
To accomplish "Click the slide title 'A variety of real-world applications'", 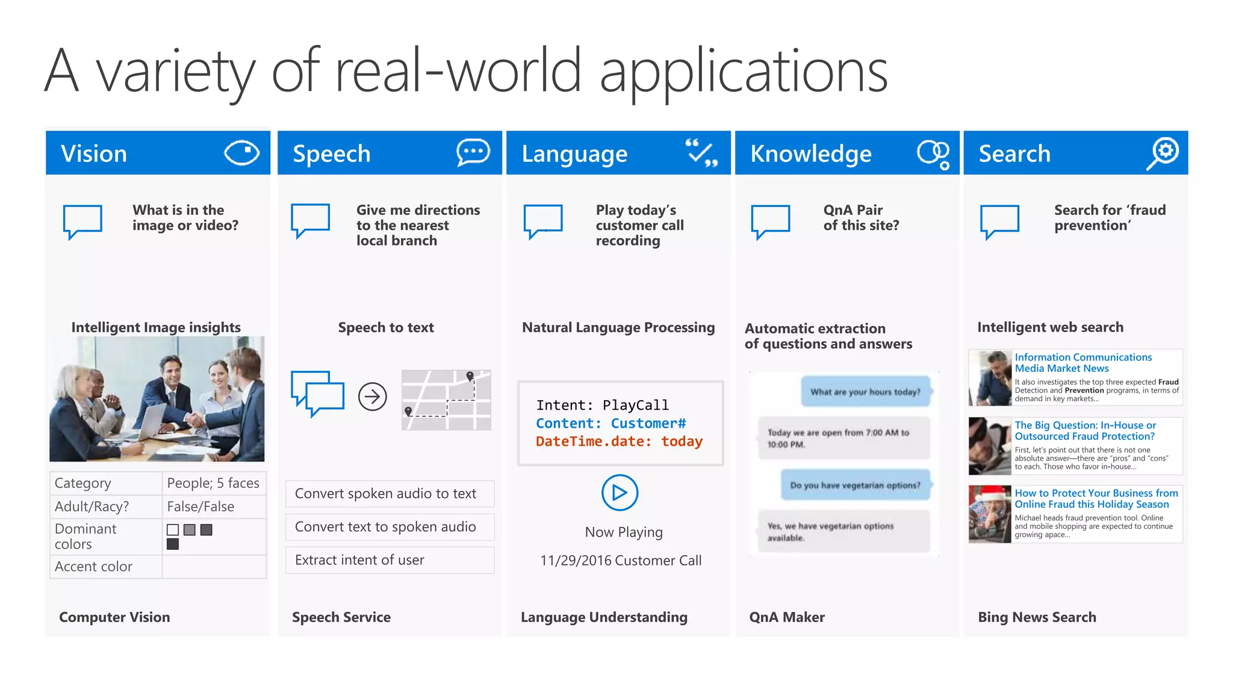I will point(466,73).
